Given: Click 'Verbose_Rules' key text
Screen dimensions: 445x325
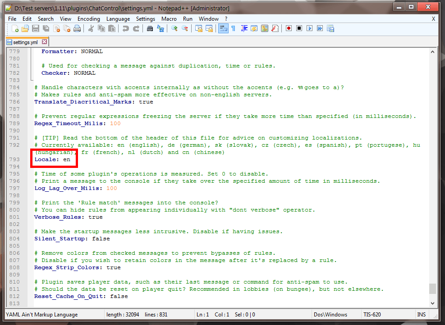Looking at the screenshot, I should point(58,217).
